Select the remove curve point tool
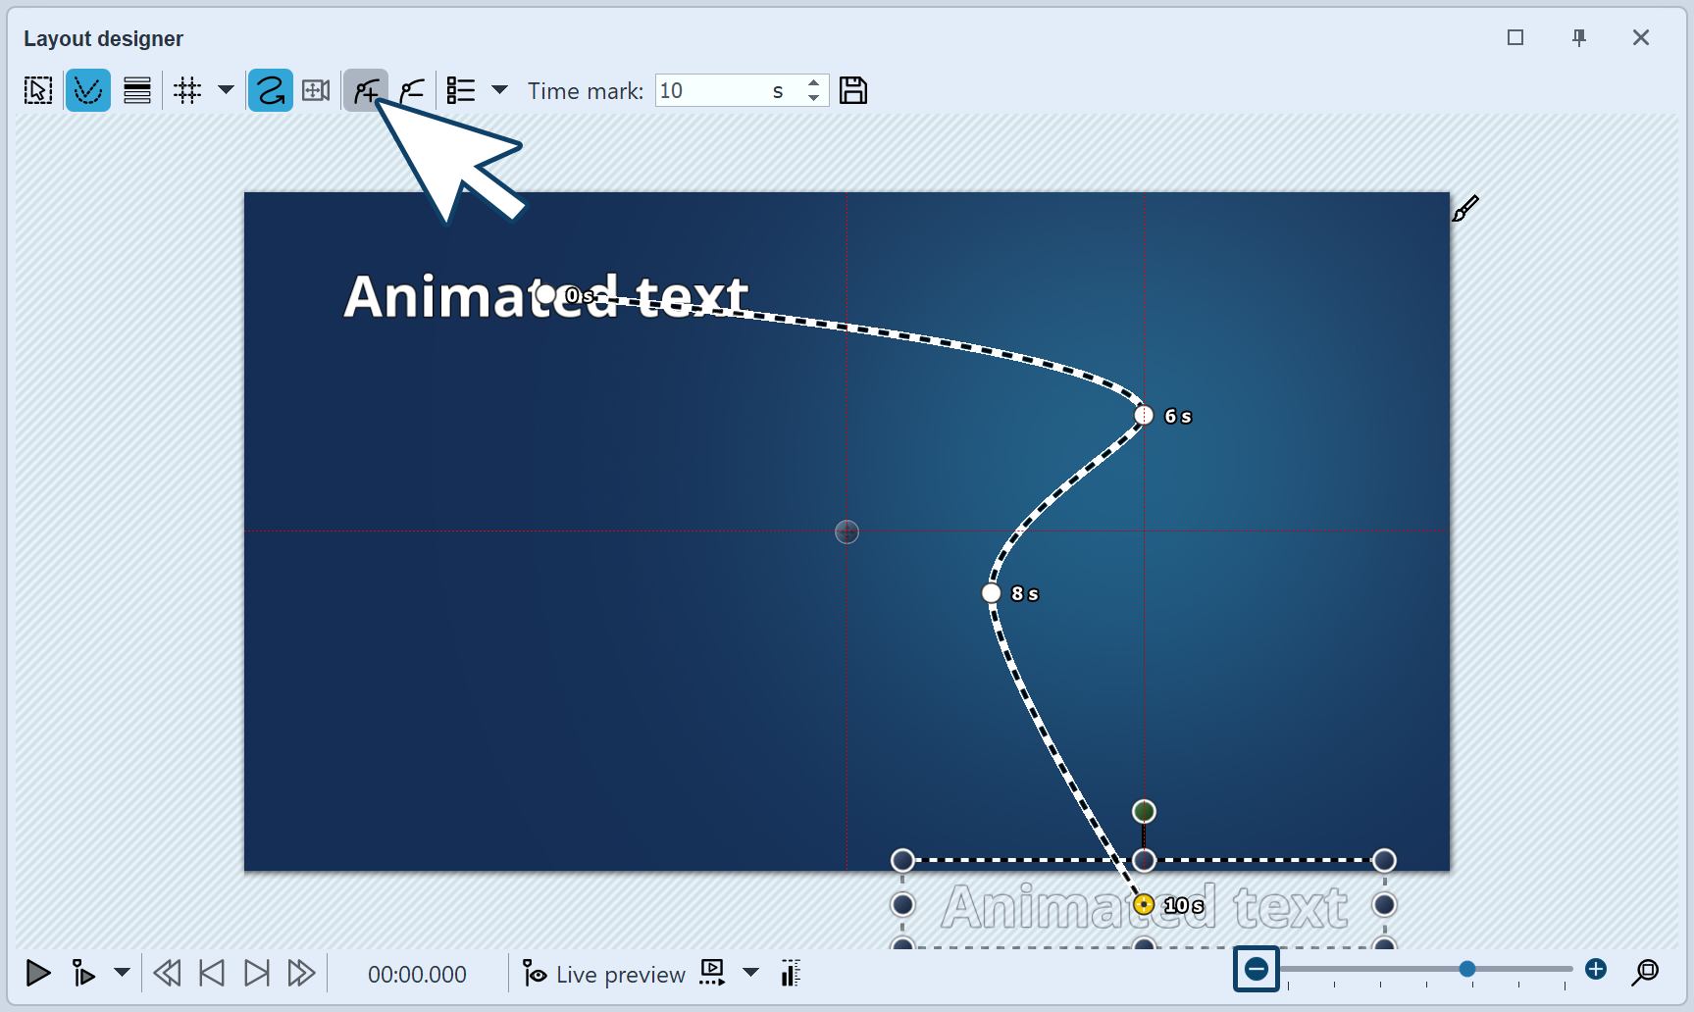The width and height of the screenshot is (1694, 1012). pyautogui.click(x=411, y=89)
